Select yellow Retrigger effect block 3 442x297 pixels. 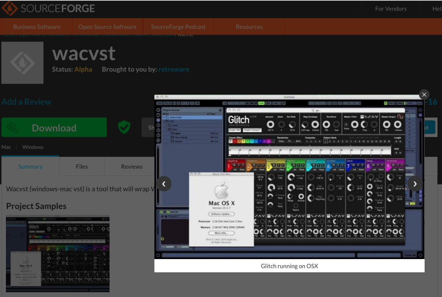276,166
